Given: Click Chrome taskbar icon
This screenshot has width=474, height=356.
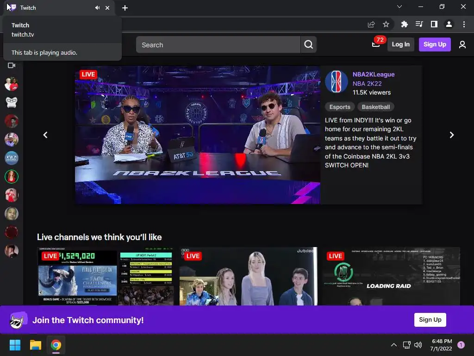Looking at the screenshot, I should (x=56, y=345).
